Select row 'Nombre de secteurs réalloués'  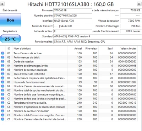(x=69, y=70)
